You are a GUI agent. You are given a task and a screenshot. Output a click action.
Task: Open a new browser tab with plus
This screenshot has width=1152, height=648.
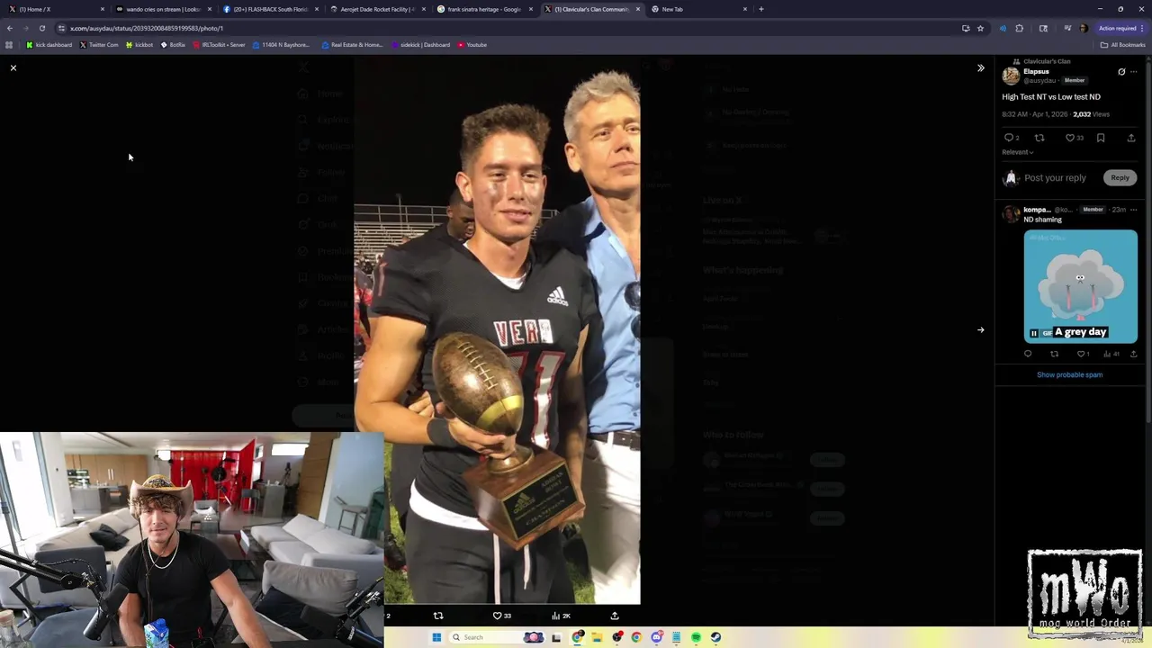(x=761, y=9)
